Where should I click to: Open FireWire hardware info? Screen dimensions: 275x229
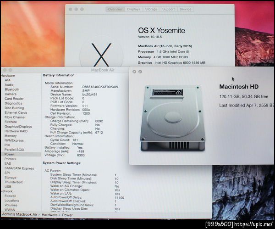point(11,122)
